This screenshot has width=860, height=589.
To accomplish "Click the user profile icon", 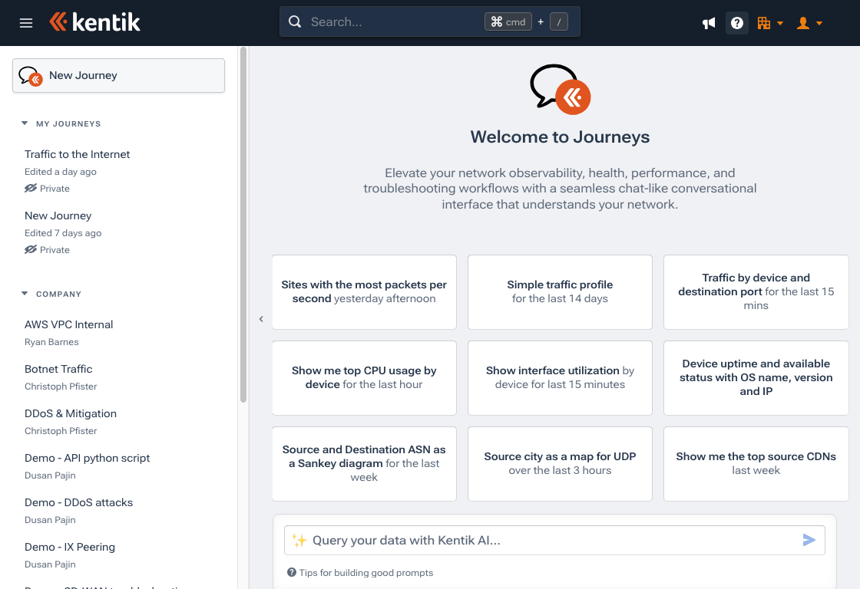I will pos(804,23).
